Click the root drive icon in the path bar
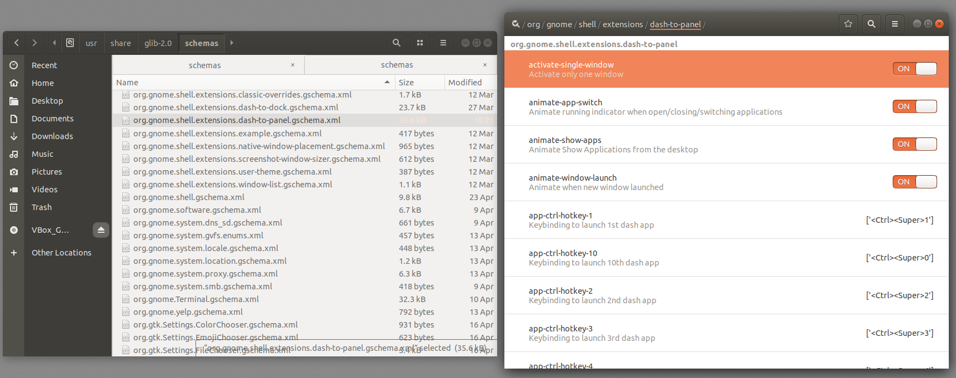This screenshot has width=956, height=378. pos(70,43)
